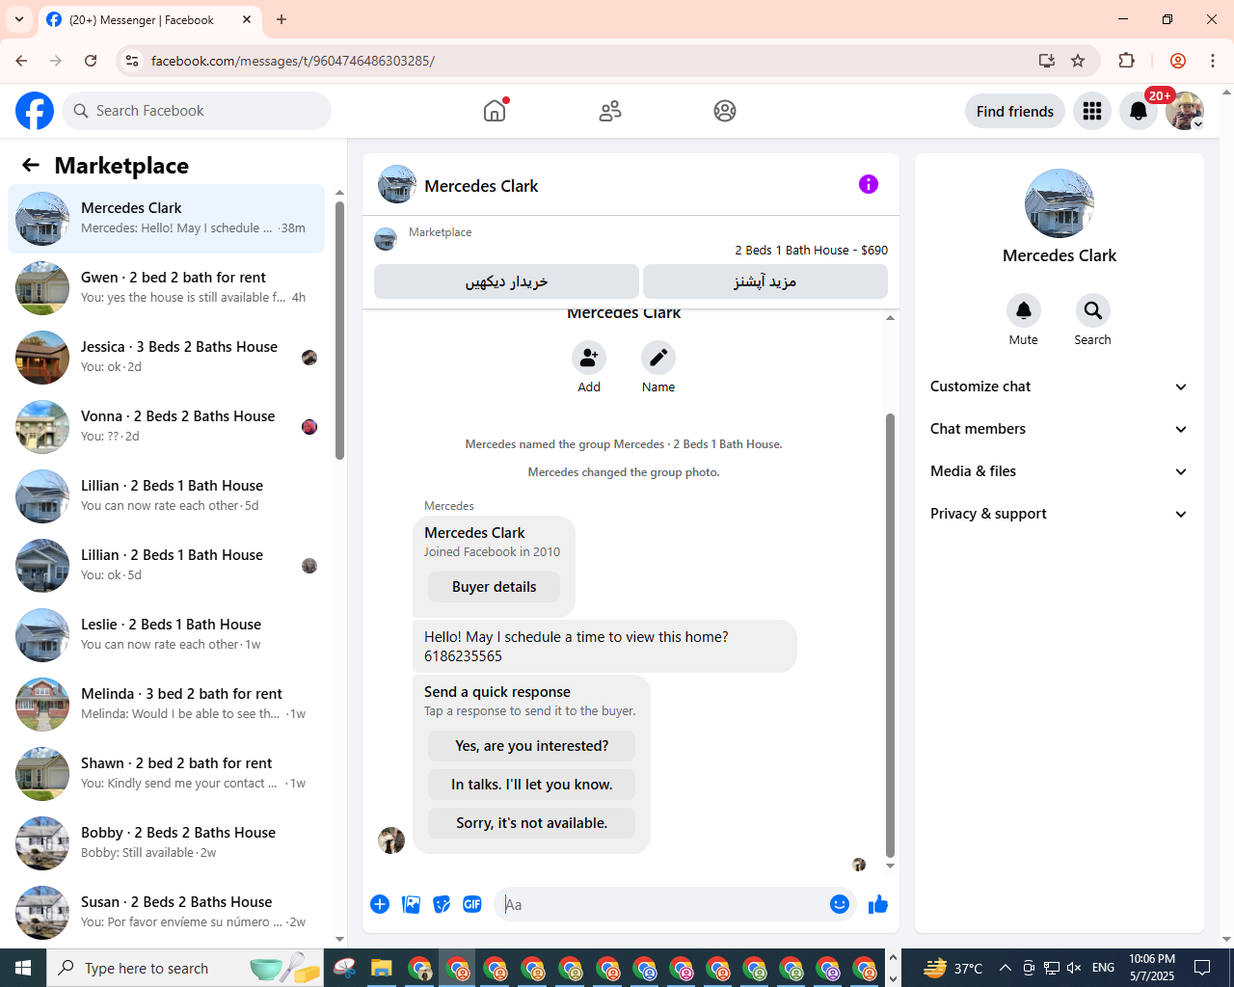Open the apps grid menu icon
This screenshot has height=987, width=1234.
click(1092, 111)
